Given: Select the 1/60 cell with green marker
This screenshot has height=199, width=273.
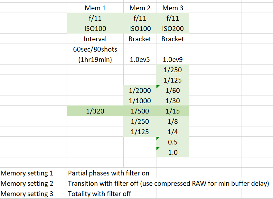Looking at the screenshot, I should click(173, 91).
